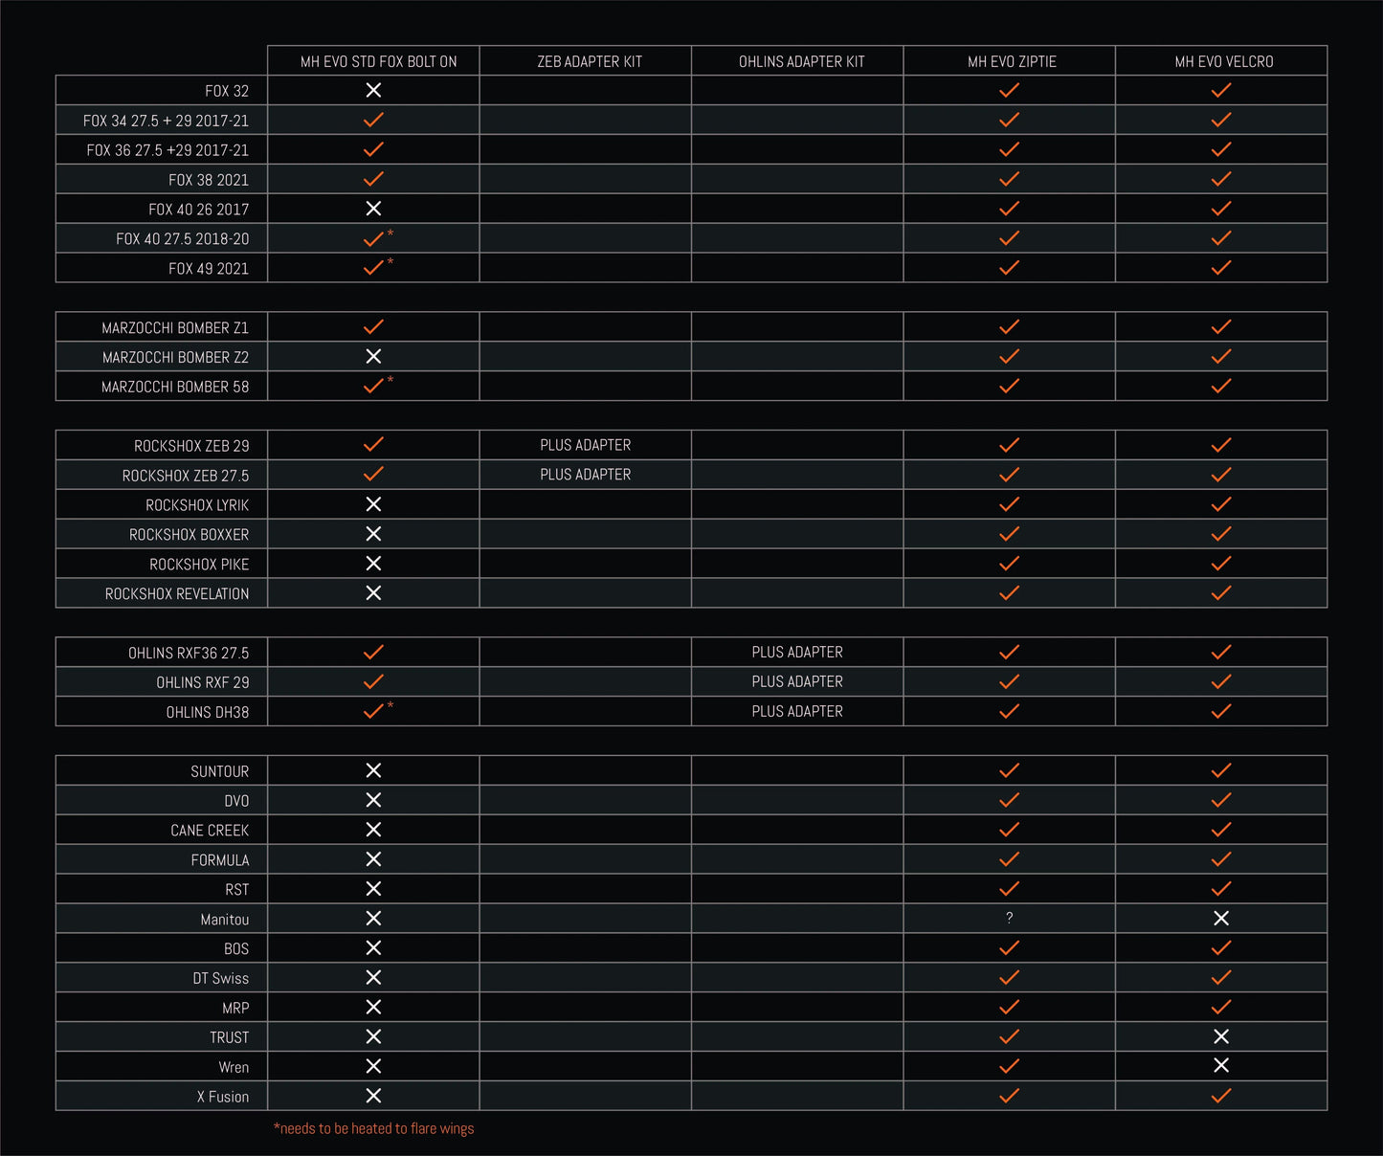Click the CANE CREEK row label
Screen dimensions: 1383x1156
tap(210, 830)
